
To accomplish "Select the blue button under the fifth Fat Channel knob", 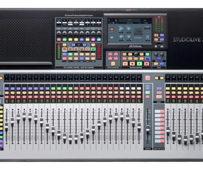I will 82,39.
